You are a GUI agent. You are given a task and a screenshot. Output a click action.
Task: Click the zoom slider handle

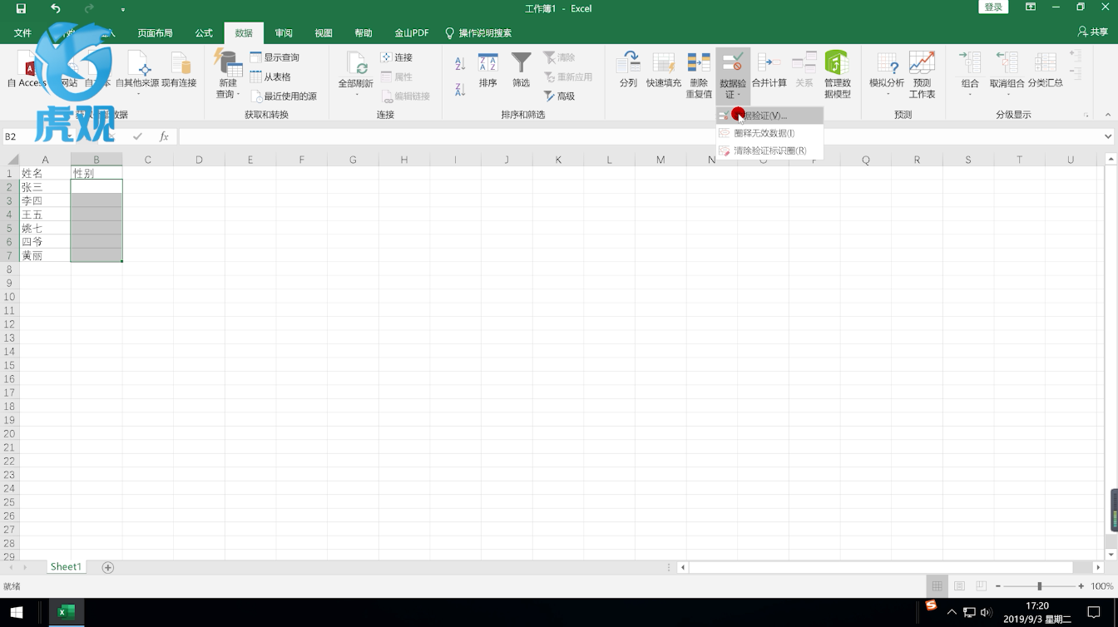(1039, 586)
